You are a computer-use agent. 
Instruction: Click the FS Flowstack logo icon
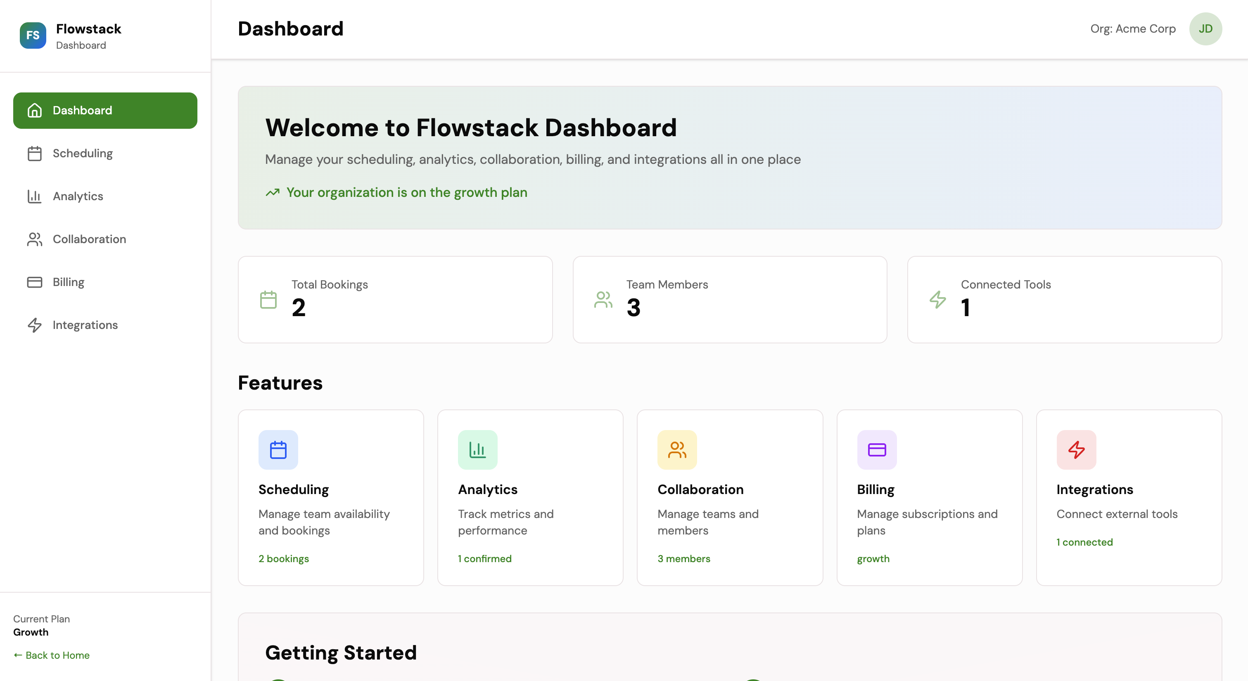click(x=33, y=35)
